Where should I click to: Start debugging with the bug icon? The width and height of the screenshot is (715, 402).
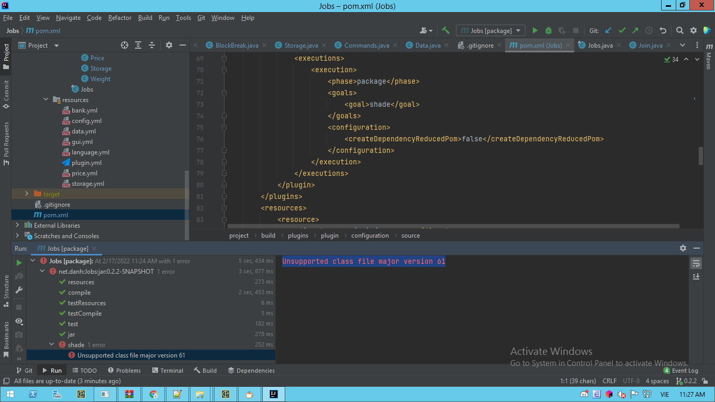(x=548, y=30)
